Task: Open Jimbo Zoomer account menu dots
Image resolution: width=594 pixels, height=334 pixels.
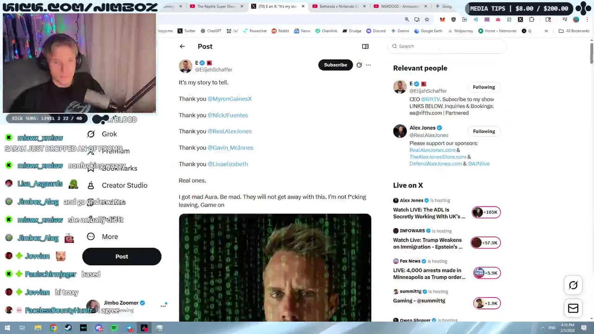Action: 163,305
